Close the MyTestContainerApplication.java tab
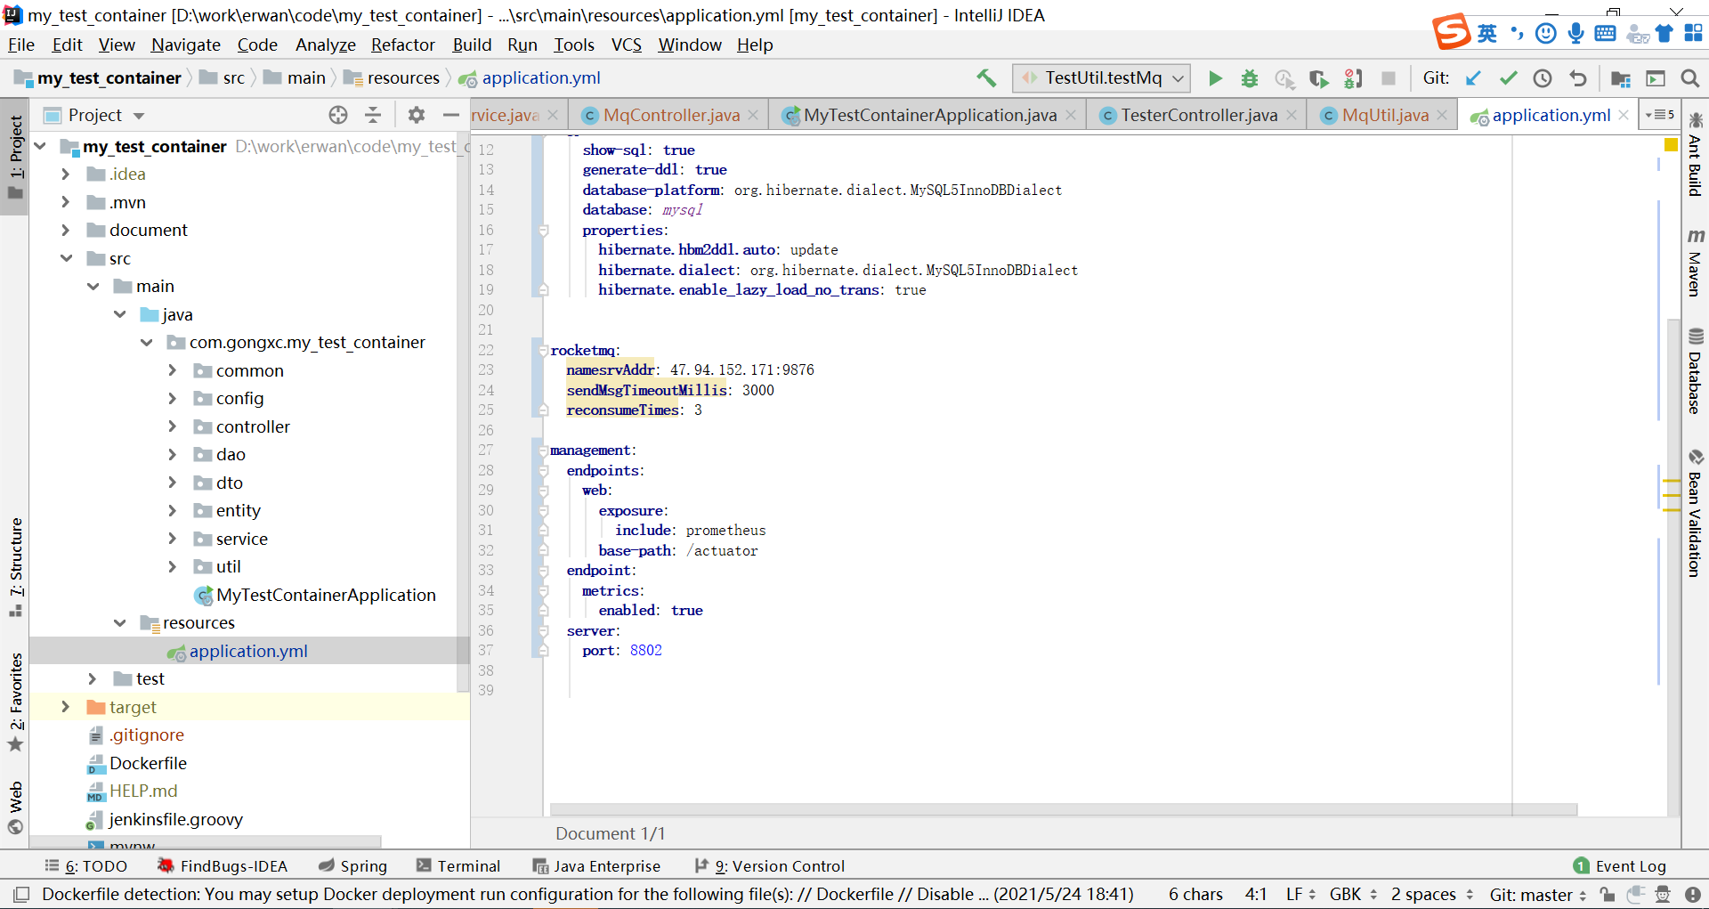Viewport: 1709px width, 909px height. pyautogui.click(x=1071, y=115)
